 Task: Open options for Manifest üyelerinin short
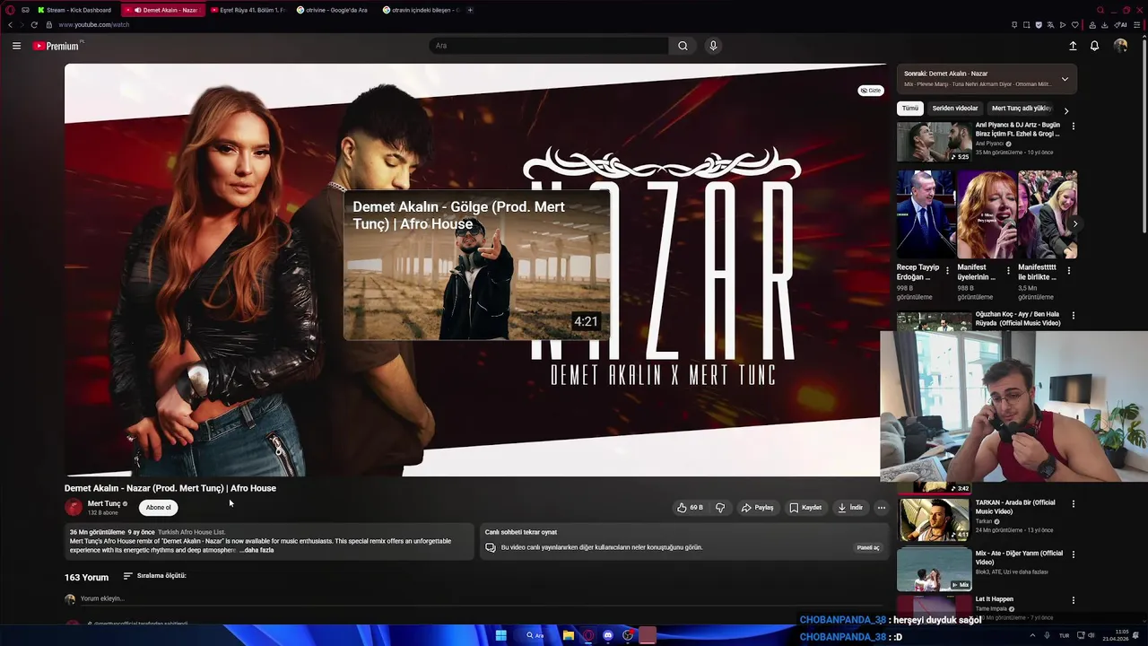coord(1008,271)
